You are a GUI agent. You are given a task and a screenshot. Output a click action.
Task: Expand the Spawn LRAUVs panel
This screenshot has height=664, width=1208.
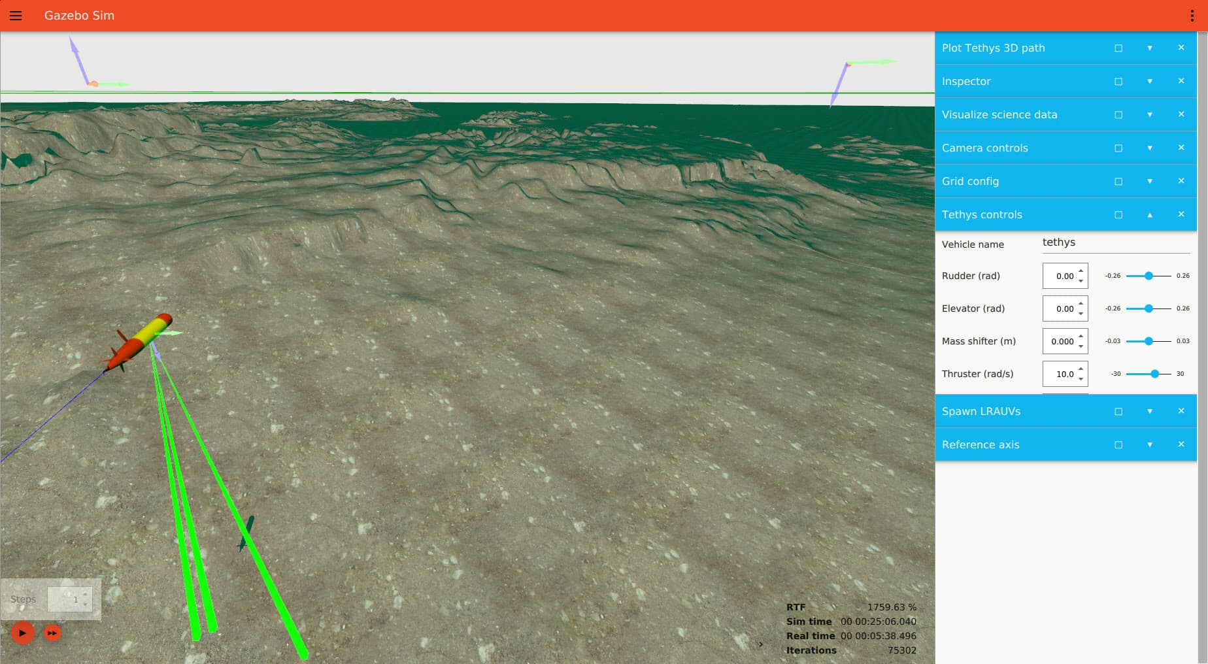coord(1150,411)
